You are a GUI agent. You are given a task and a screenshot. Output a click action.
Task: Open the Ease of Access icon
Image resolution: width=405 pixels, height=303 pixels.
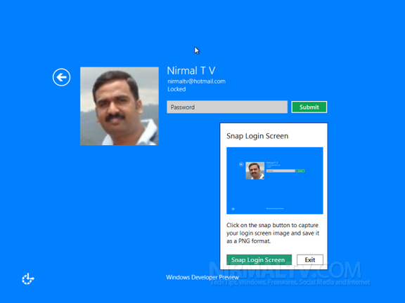[x=28, y=278]
